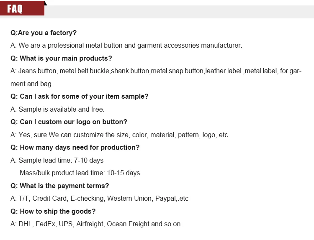Open the question about asking for item sample
The width and height of the screenshot is (314, 240).
pyautogui.click(x=79, y=96)
